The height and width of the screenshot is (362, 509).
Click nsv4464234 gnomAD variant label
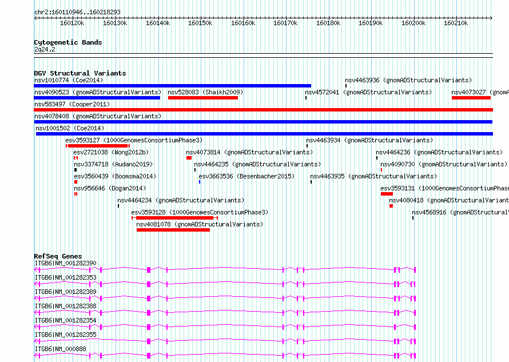tap(181, 200)
